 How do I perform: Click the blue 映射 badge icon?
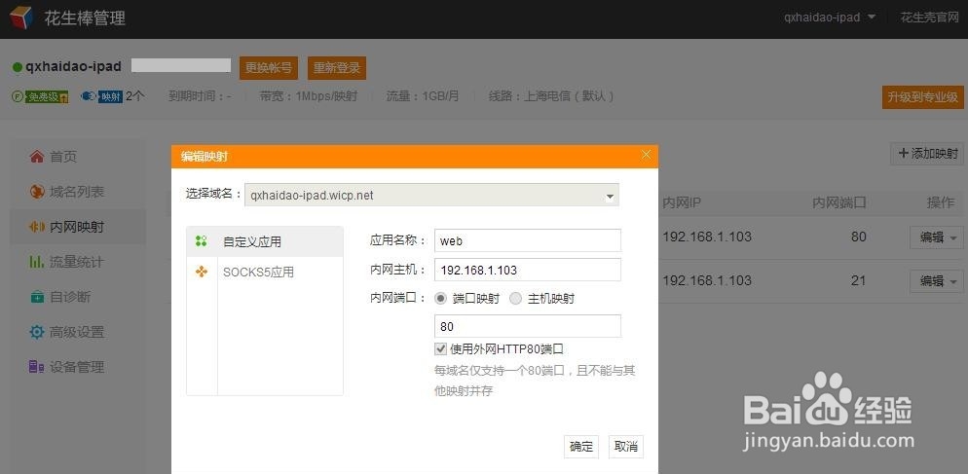(x=101, y=97)
